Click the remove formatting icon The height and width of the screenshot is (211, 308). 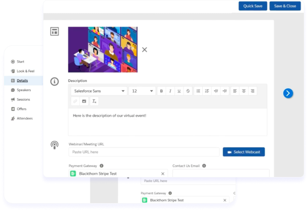94,101
